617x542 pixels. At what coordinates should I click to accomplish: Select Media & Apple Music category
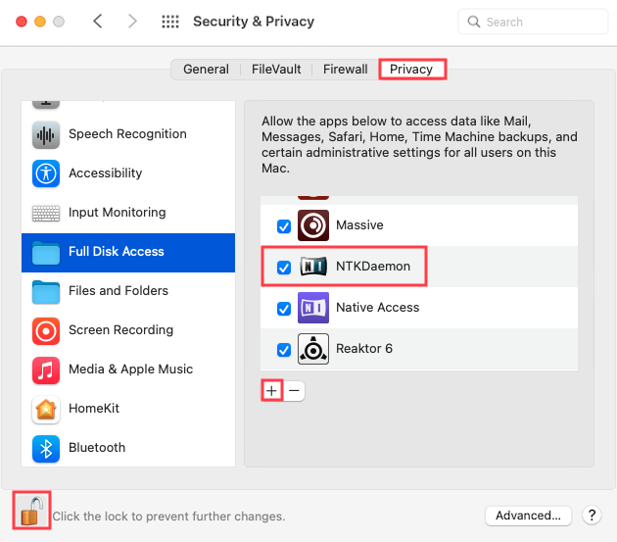[x=130, y=370]
